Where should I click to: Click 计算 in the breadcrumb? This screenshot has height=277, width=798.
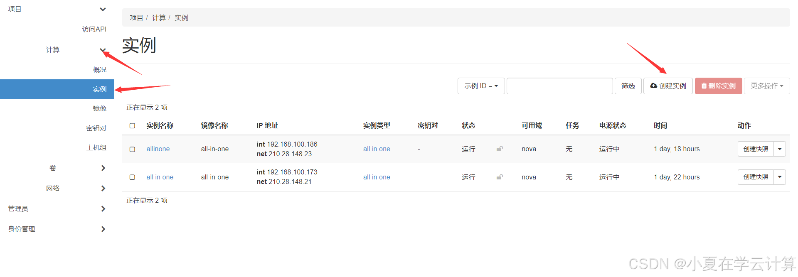coord(159,18)
